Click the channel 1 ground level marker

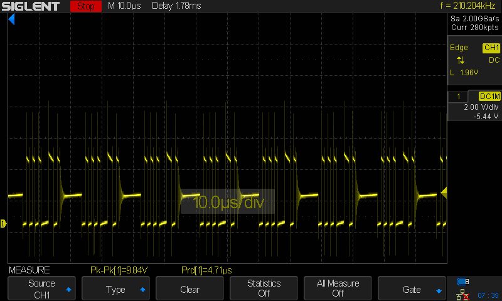[x=3, y=223]
